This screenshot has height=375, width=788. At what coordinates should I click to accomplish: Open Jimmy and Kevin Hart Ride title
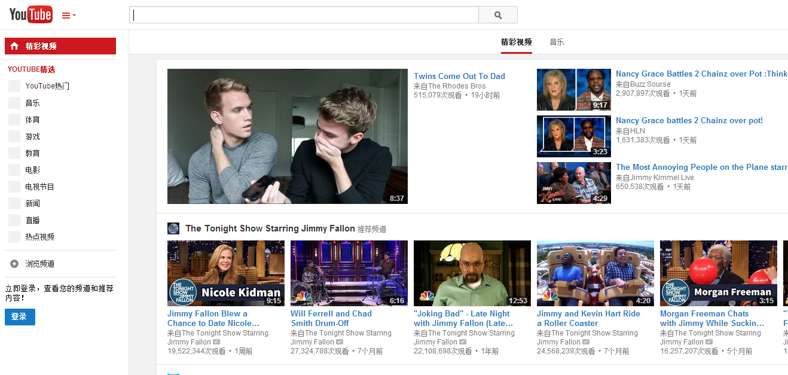[588, 318]
